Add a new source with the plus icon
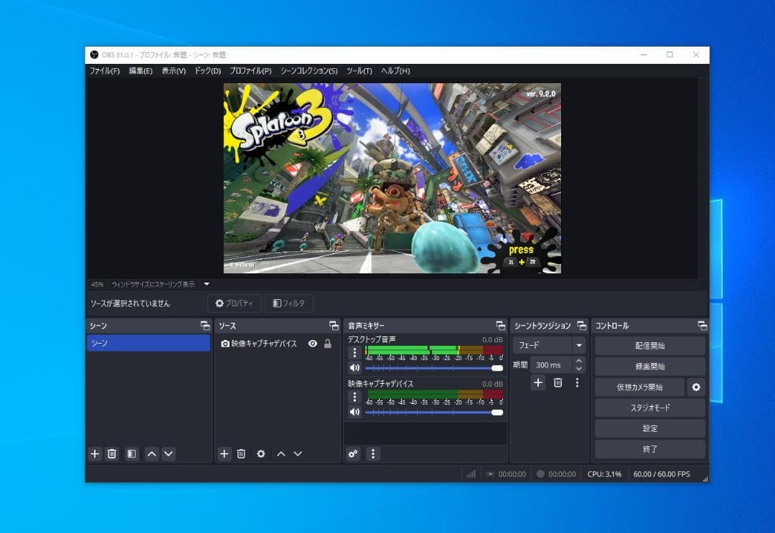 [x=224, y=453]
